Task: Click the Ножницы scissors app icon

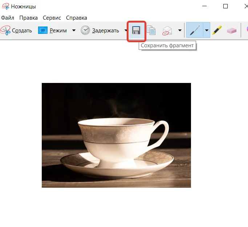Action: click(x=5, y=6)
